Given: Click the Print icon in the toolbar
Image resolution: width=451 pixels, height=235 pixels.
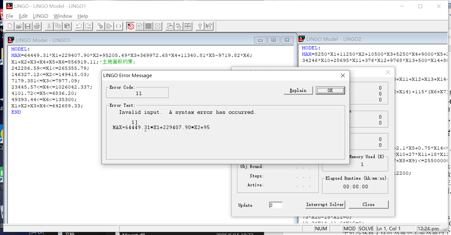Looking at the screenshot, I should tap(37, 26).
